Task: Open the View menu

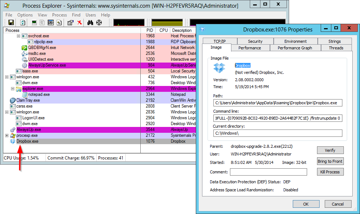Action: click(x=43, y=15)
